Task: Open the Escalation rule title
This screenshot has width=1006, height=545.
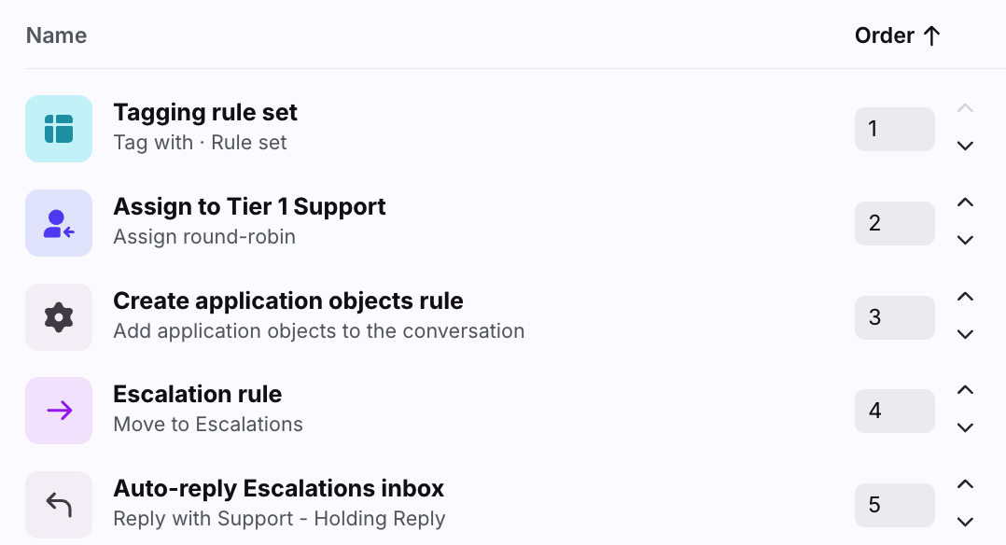Action: point(198,394)
